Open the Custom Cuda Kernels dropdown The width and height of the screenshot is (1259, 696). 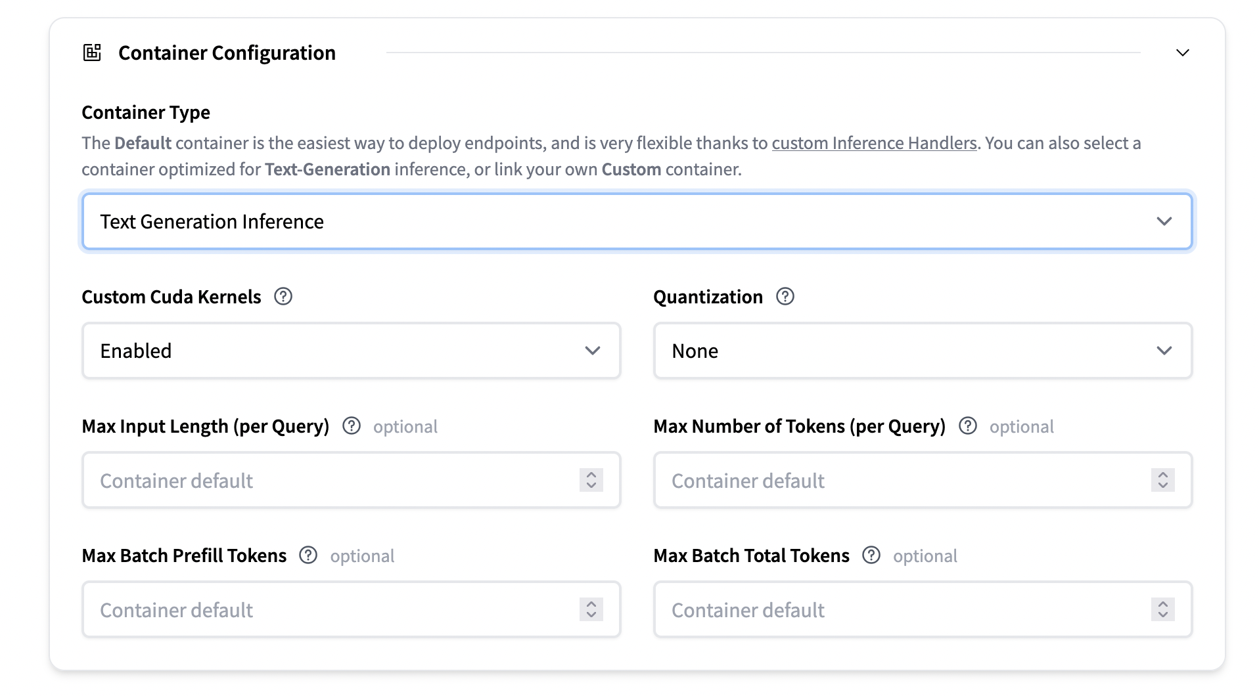point(351,351)
